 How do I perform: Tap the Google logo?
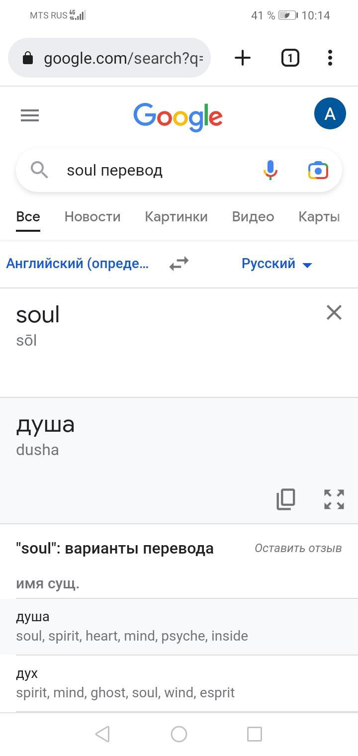pyautogui.click(x=178, y=116)
